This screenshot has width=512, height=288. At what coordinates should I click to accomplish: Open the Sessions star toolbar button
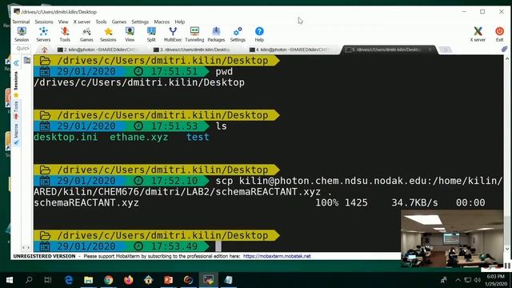click(108, 34)
